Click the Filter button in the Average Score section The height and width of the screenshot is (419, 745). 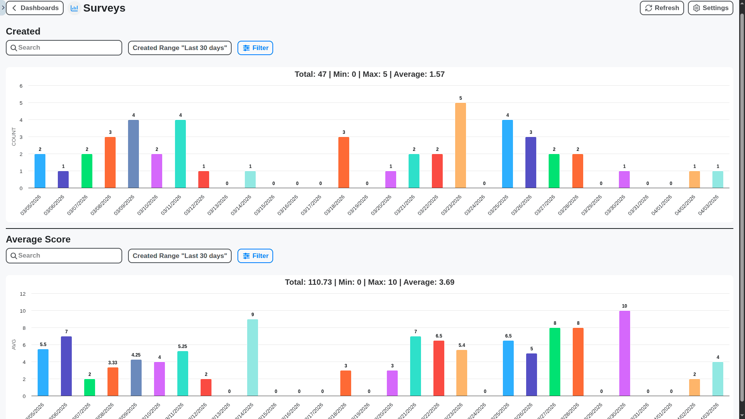tap(255, 256)
